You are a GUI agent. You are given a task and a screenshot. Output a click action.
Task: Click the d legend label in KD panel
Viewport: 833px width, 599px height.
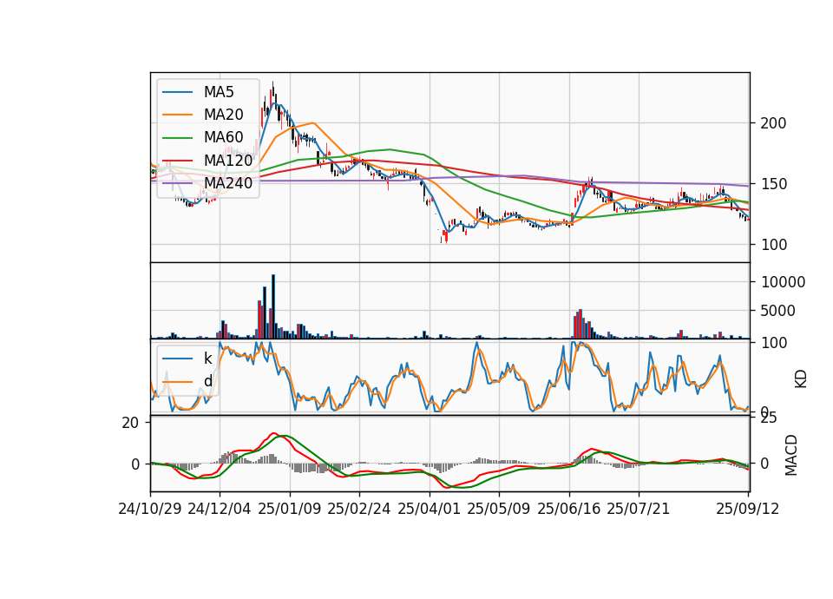(207, 381)
